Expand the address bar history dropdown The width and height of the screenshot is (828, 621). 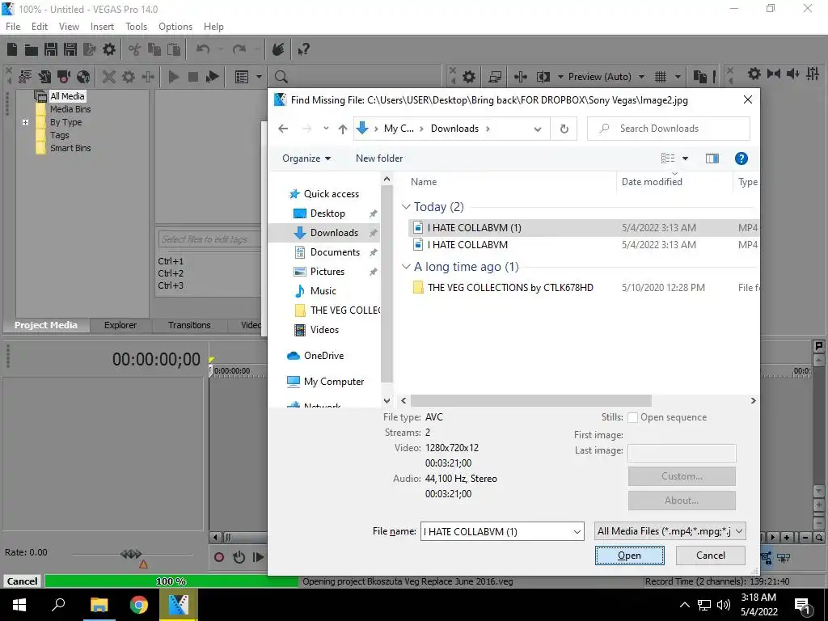pyautogui.click(x=538, y=129)
